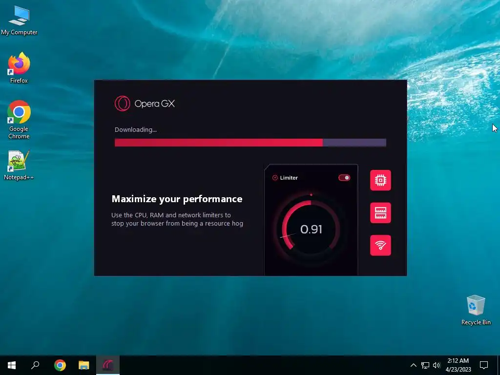Click the Opera GX installer taskbar button

click(108, 365)
